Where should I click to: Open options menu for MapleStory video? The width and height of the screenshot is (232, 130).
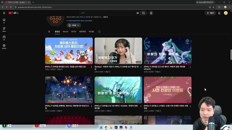91,67
